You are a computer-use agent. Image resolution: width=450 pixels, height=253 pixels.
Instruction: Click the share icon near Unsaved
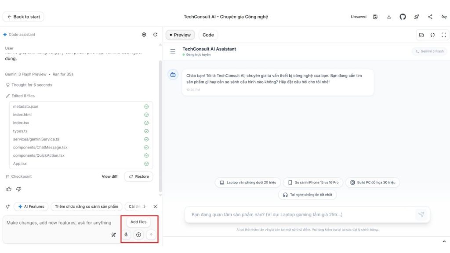(x=430, y=17)
